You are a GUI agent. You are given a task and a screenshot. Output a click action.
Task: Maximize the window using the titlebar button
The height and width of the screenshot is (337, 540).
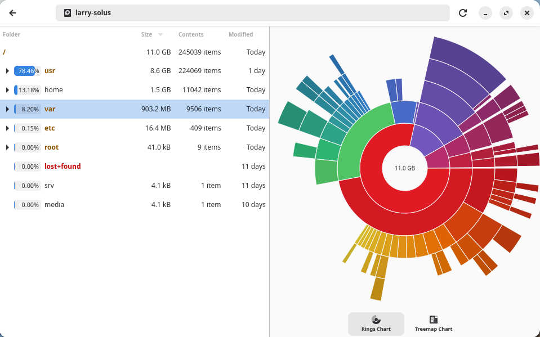[x=506, y=13]
